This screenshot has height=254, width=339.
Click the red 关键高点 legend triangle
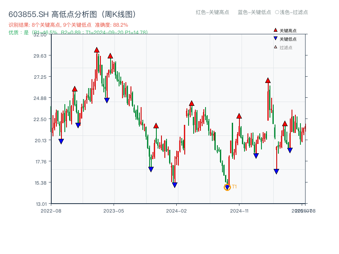point(275,30)
